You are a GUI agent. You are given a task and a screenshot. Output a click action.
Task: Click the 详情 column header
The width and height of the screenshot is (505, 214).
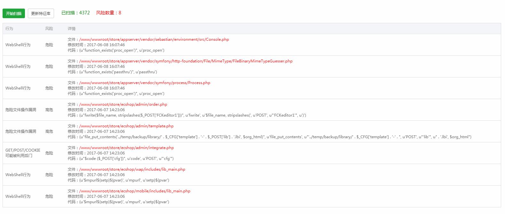(x=72, y=29)
